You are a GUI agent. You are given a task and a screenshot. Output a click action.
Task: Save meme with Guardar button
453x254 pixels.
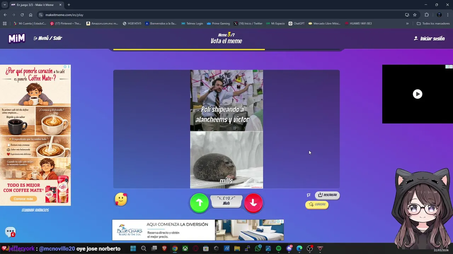pyautogui.click(x=317, y=205)
